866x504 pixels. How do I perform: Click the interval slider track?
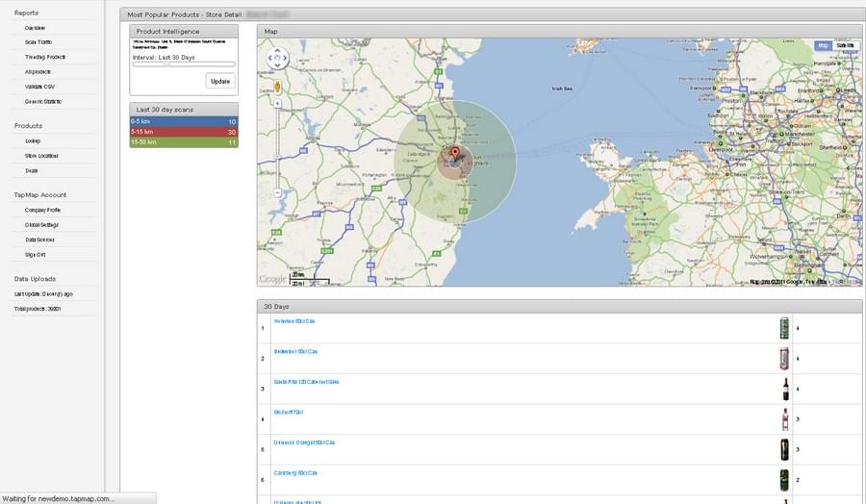point(184,64)
